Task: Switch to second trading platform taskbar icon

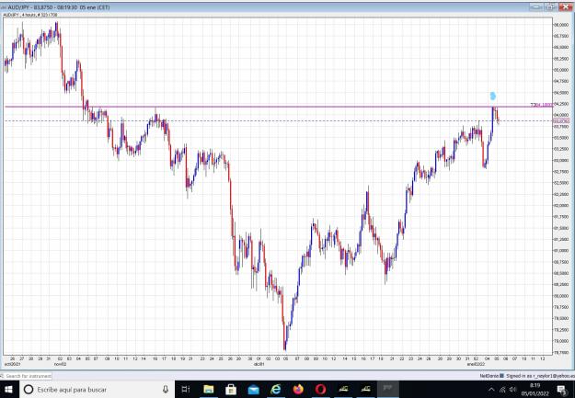Action: click(x=365, y=389)
